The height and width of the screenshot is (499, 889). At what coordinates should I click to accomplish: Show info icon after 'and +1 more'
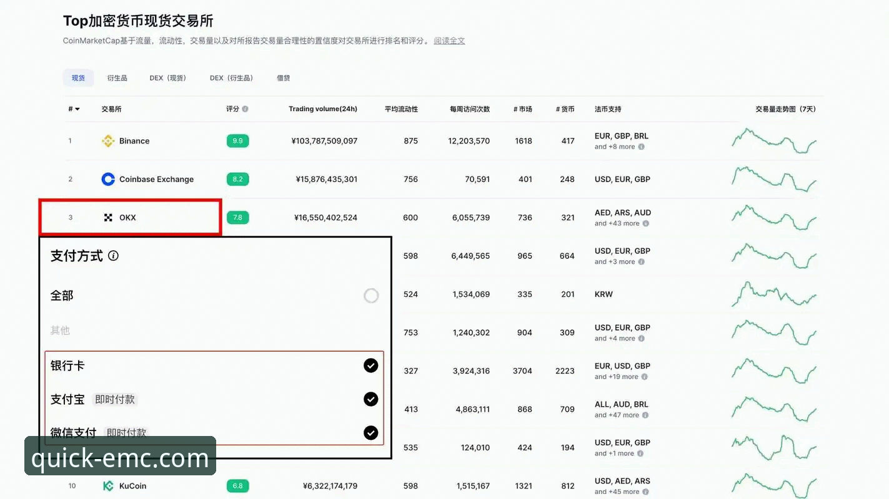pyautogui.click(x=640, y=453)
